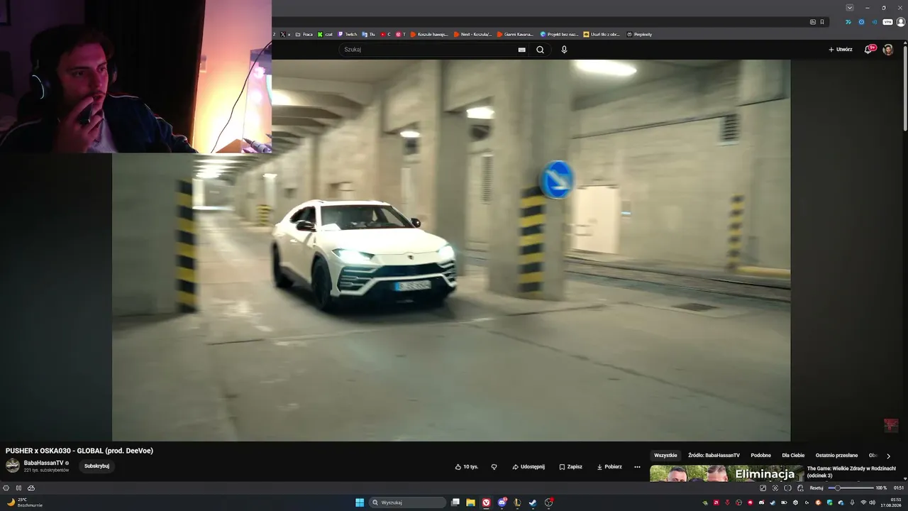Dislike the PUSHER x OSKA030 video
Viewport: 908px width, 511px height.
[x=494, y=467]
